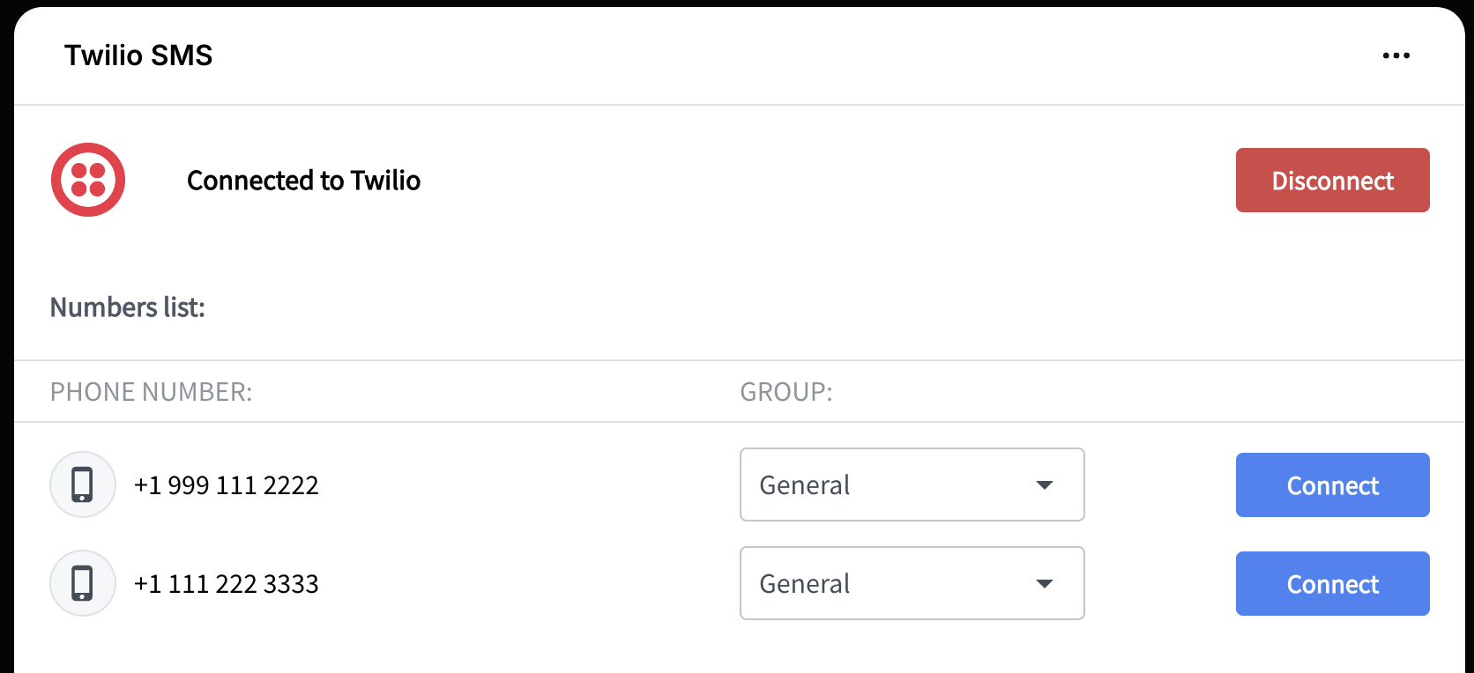Image resolution: width=1474 pixels, height=673 pixels.
Task: Click the General label in the second group selector
Action: [x=805, y=584]
